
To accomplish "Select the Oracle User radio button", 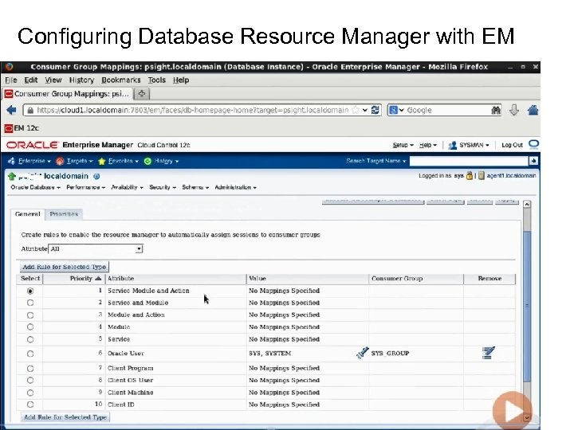I will [30, 354].
